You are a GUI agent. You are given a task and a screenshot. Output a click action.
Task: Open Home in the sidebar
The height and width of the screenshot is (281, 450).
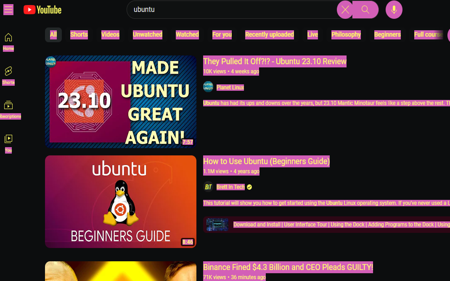coord(8,42)
